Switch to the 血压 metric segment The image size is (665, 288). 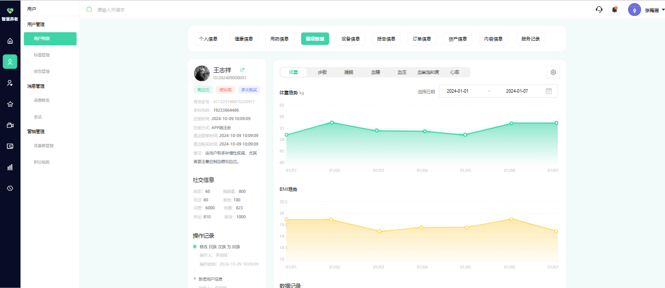(x=402, y=72)
